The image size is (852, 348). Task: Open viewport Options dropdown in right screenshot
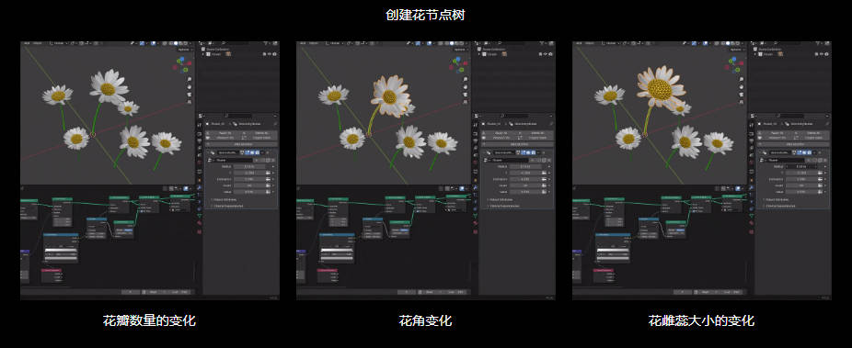[x=737, y=50]
